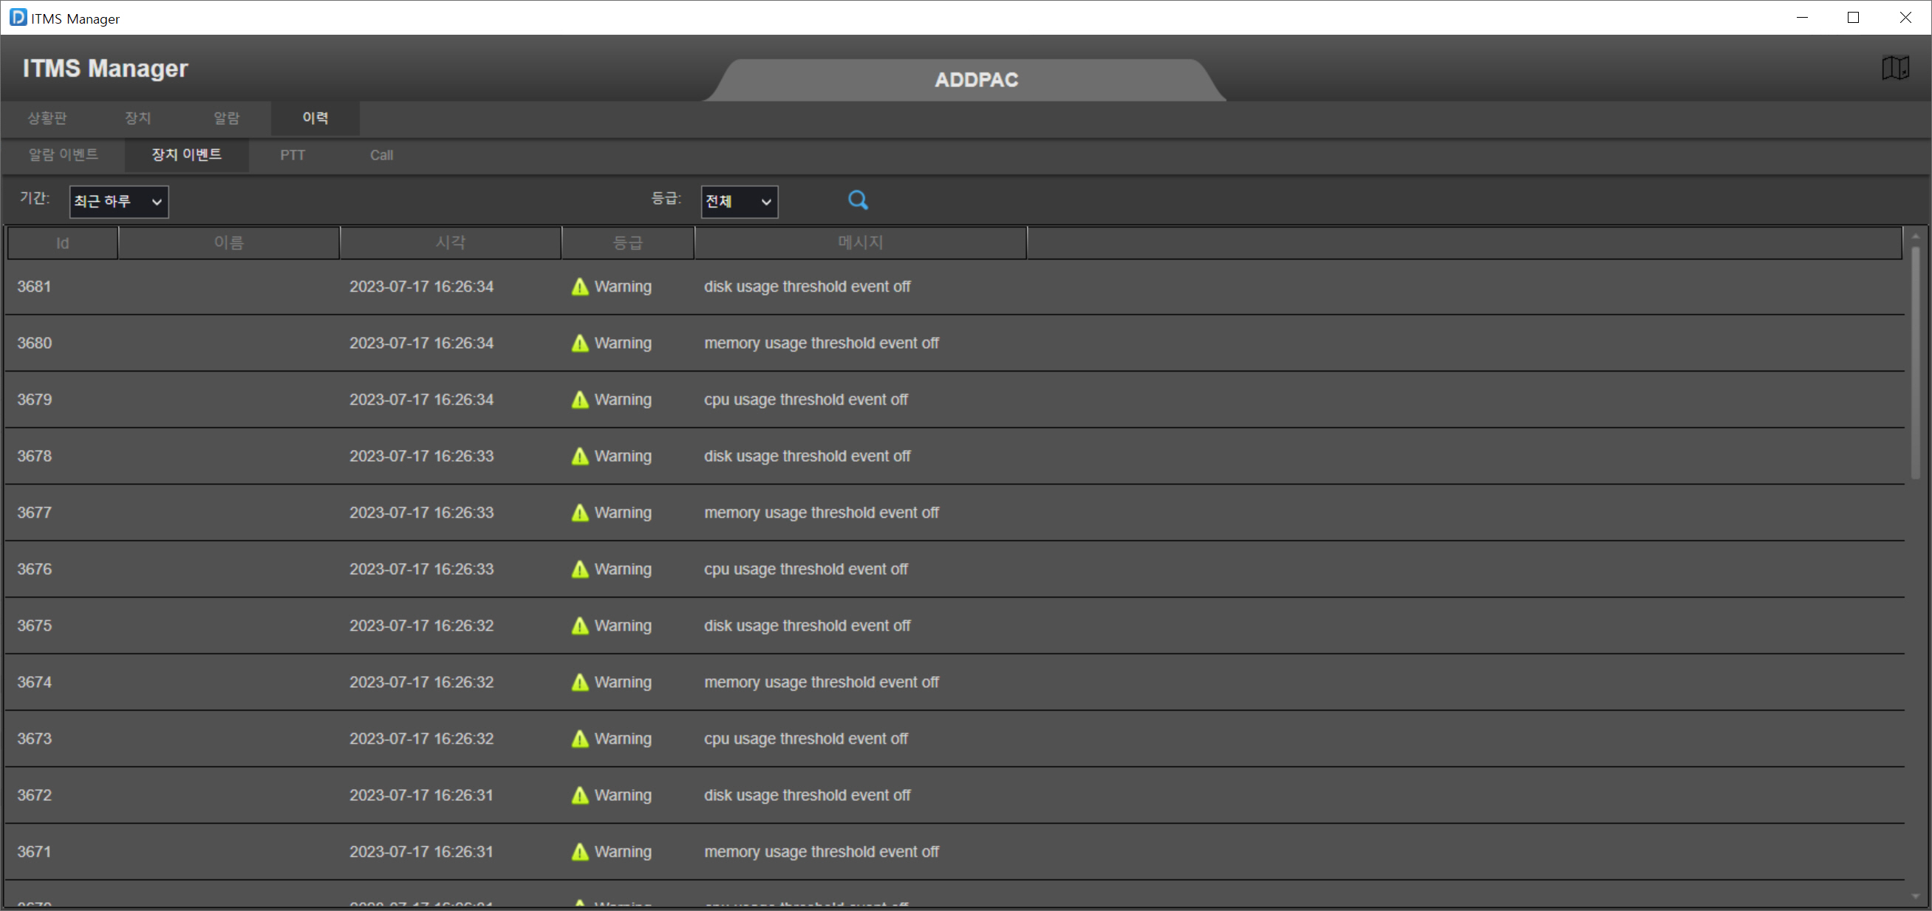Select the PTT sub-tab

point(293,155)
